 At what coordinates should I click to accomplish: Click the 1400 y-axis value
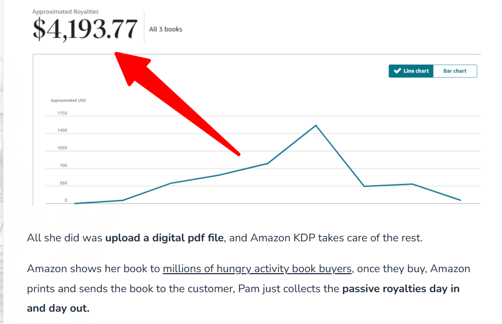[x=62, y=130]
